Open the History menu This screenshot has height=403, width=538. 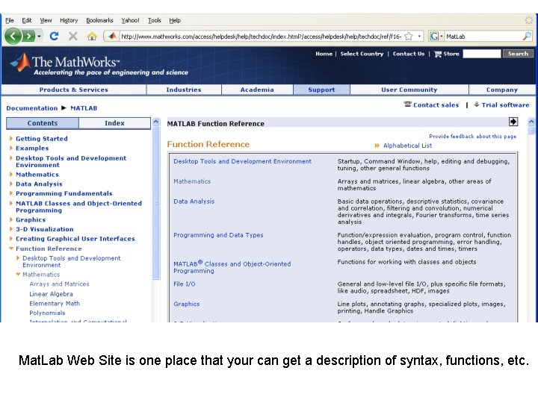click(69, 20)
